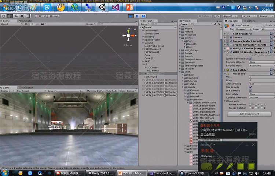Screen dimensions: 275x176
Task: Open Visual Studio from the launcher bar
Action: [x=115, y=7]
